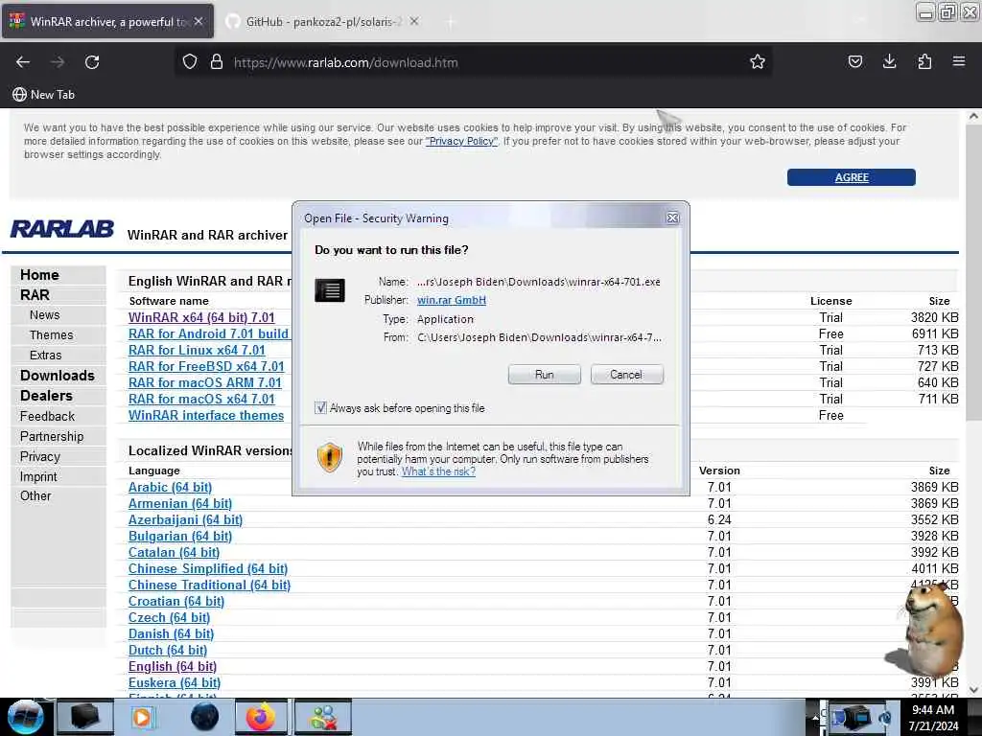Click the page scrollbar down arrow
This screenshot has width=982, height=736.
point(973,690)
